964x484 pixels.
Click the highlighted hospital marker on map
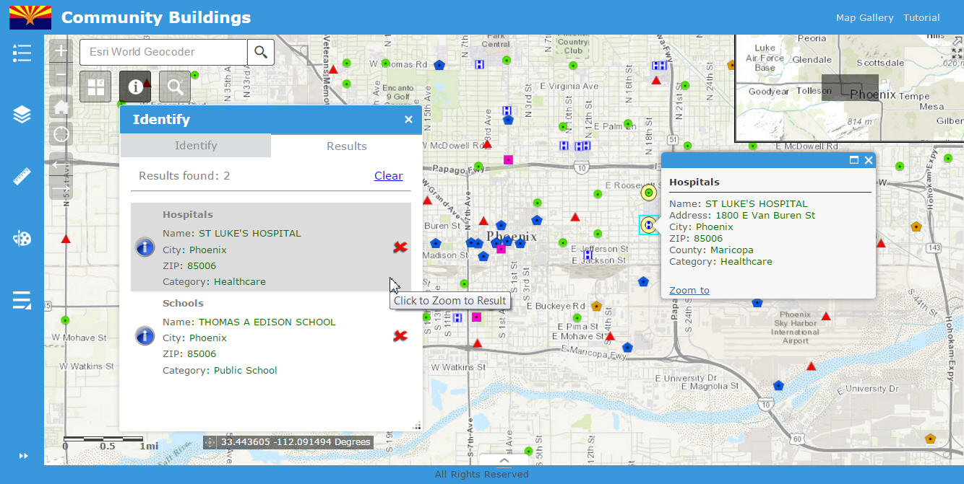[x=649, y=225]
